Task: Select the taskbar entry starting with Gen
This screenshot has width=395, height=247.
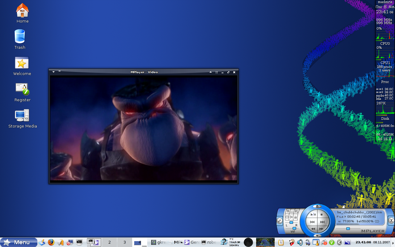Action: tap(192, 242)
